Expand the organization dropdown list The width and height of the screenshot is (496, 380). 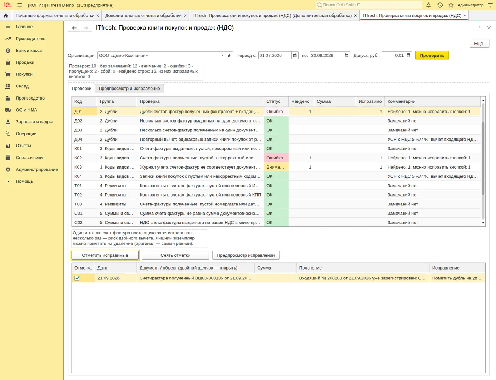coord(222,55)
